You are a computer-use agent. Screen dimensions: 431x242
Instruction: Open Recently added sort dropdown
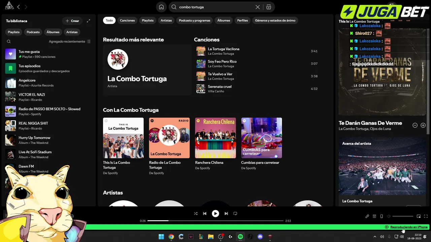tap(70, 42)
